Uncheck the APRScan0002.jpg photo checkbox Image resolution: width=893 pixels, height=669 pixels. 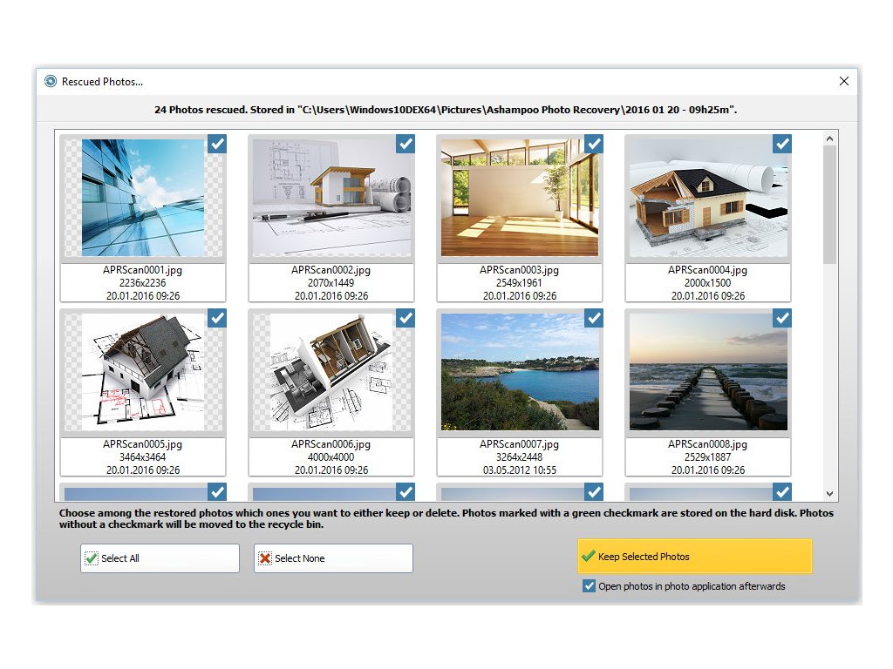coord(406,144)
